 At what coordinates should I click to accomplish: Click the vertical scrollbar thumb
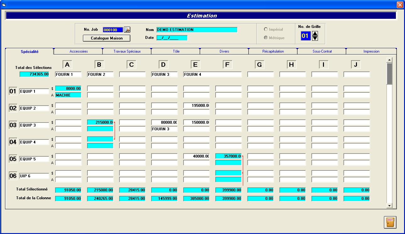[x=390, y=74]
